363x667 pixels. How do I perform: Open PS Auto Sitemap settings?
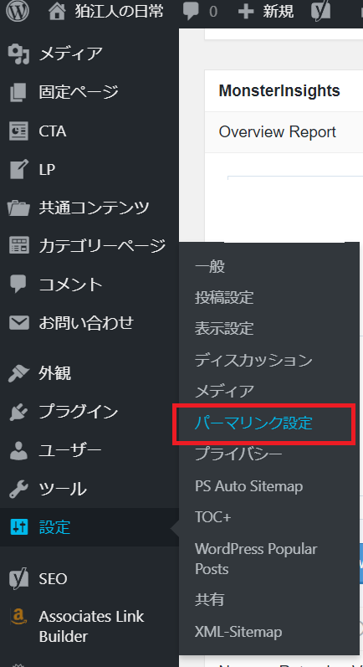tap(248, 485)
